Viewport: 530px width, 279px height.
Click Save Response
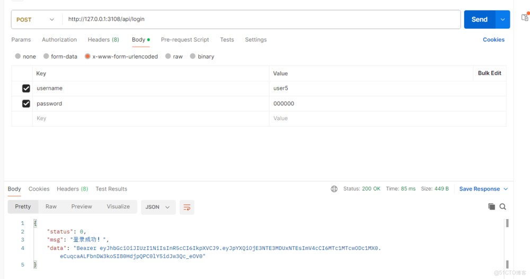(x=479, y=189)
